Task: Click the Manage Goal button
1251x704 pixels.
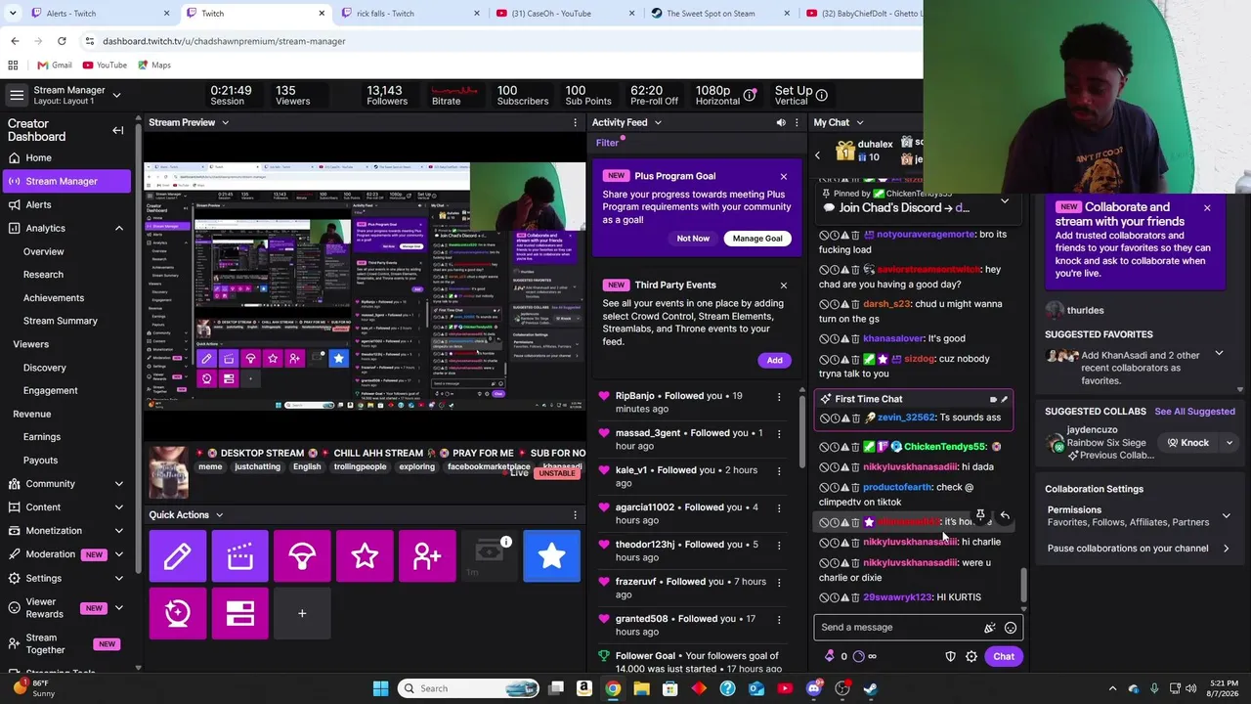Action: (757, 239)
